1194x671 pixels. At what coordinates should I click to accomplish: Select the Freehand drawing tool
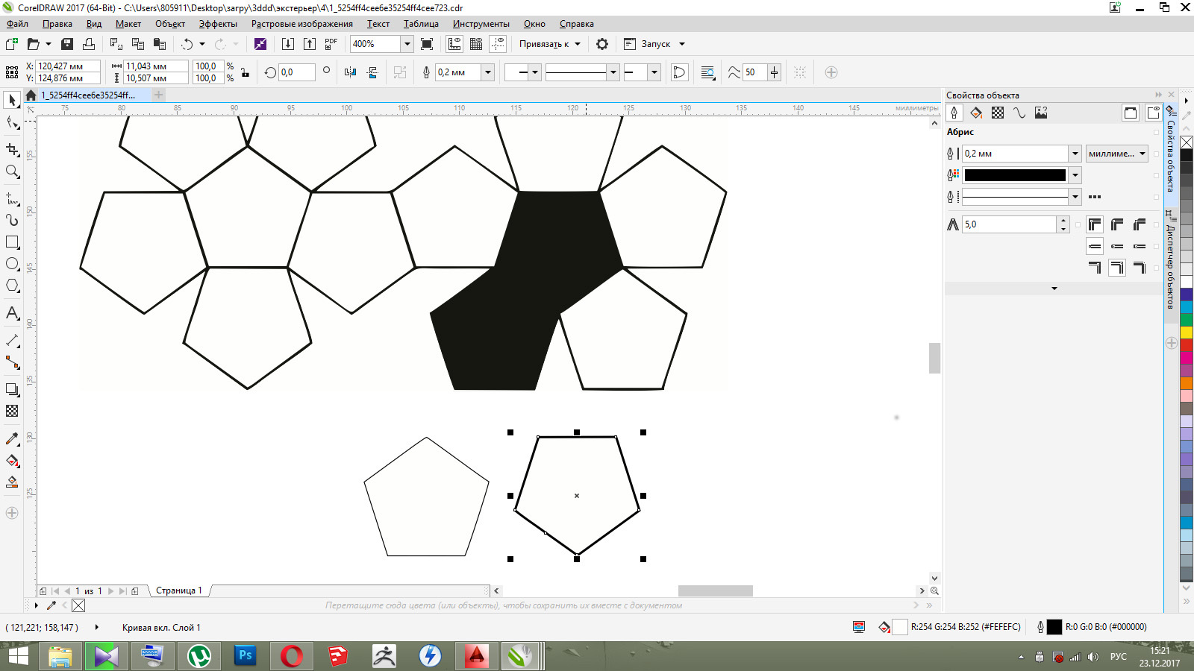click(12, 199)
